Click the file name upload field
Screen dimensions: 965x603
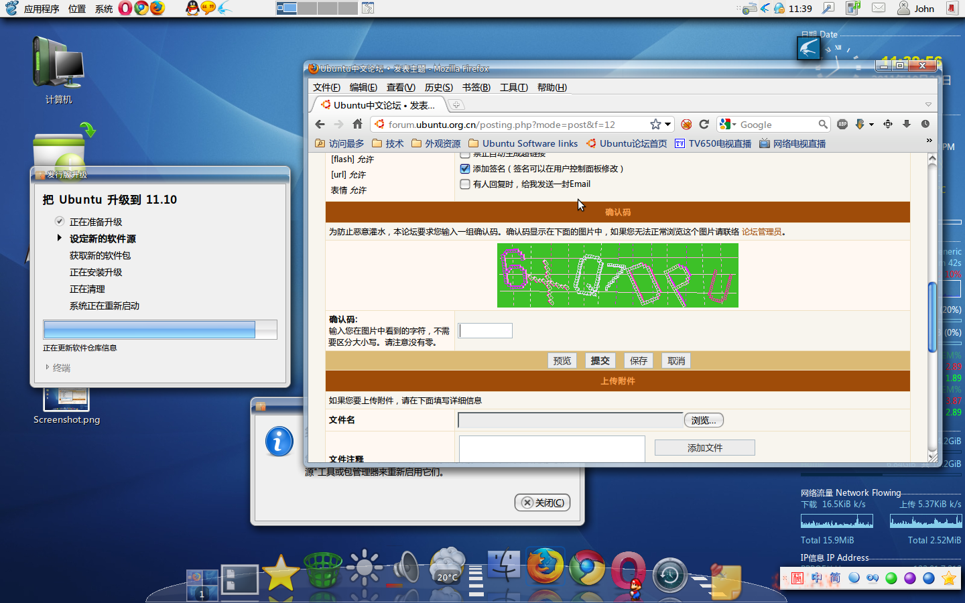pyautogui.click(x=570, y=420)
